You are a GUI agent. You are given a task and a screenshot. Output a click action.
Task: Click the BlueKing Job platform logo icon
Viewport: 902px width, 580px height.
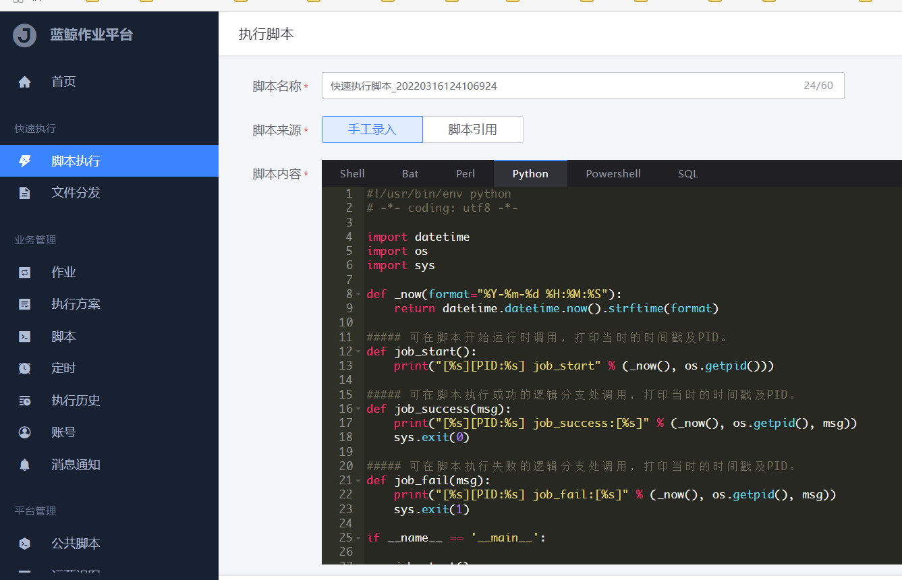click(25, 35)
